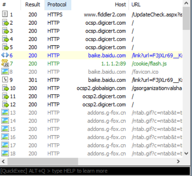
Task: Select the HTTP protocol cell in row 10
Action: pyautogui.click(x=53, y=88)
